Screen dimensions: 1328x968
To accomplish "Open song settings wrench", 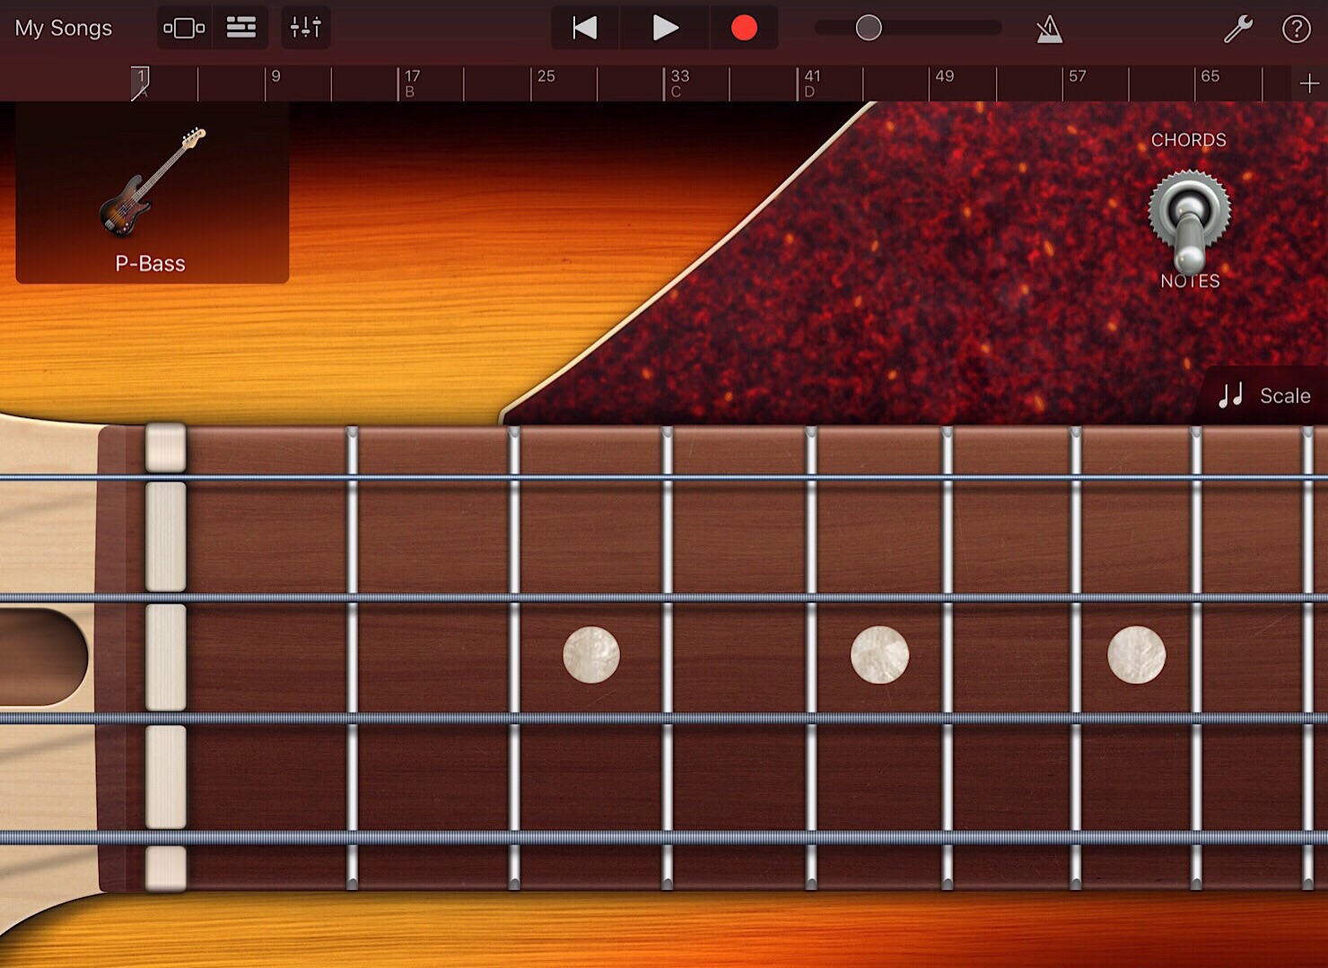I will tap(1238, 29).
